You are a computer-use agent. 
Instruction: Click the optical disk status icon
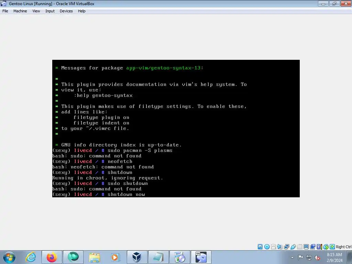coord(267,247)
